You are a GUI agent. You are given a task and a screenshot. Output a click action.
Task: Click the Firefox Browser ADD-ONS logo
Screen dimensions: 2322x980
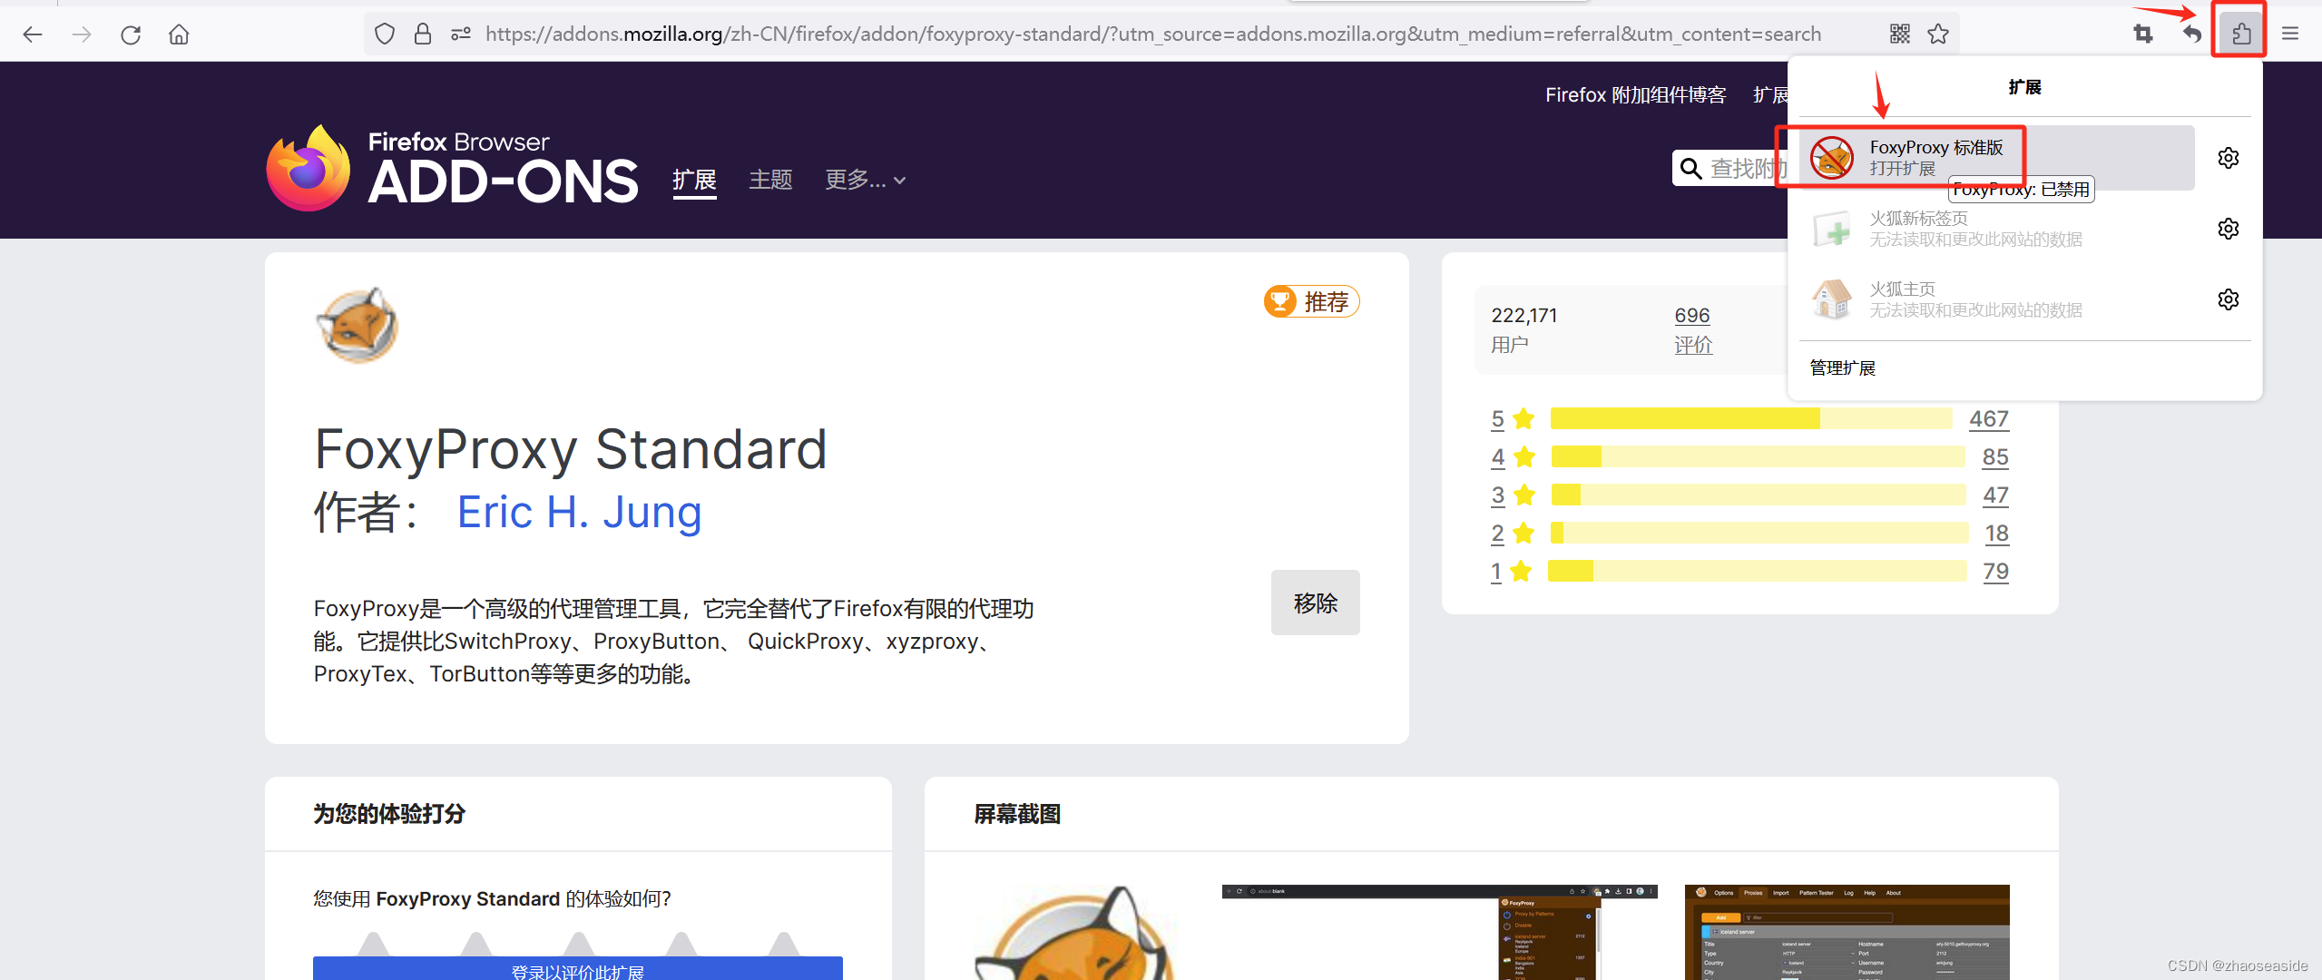(x=452, y=169)
